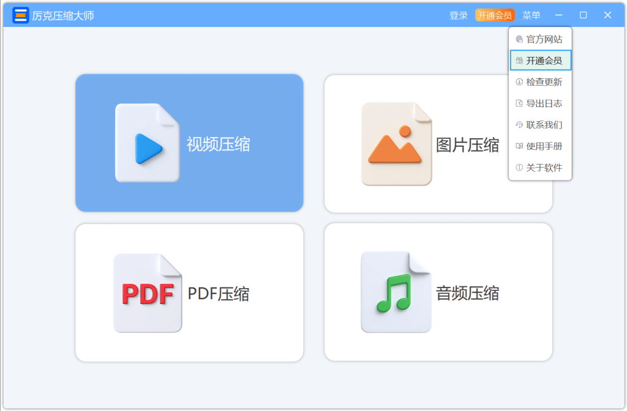Click the headset icon beside 联系我们
Image resolution: width=627 pixels, height=411 pixels.
pos(519,125)
